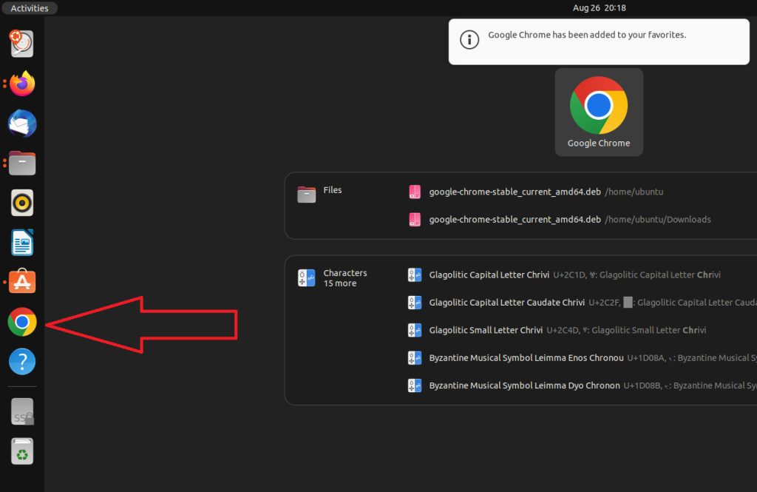
Task: Launch Google Chrome from the dock
Action: tap(21, 322)
